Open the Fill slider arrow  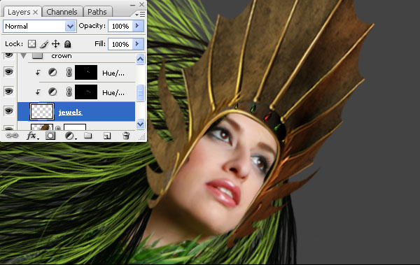[138, 43]
